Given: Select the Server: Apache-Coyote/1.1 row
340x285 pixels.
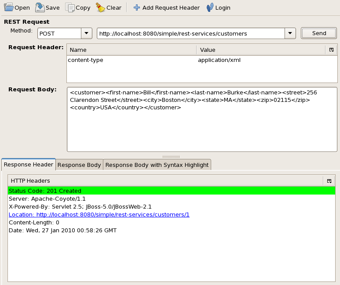Looking at the screenshot, I should coord(172,199).
